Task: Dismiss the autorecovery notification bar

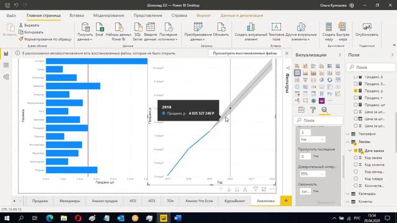Action: point(287,53)
